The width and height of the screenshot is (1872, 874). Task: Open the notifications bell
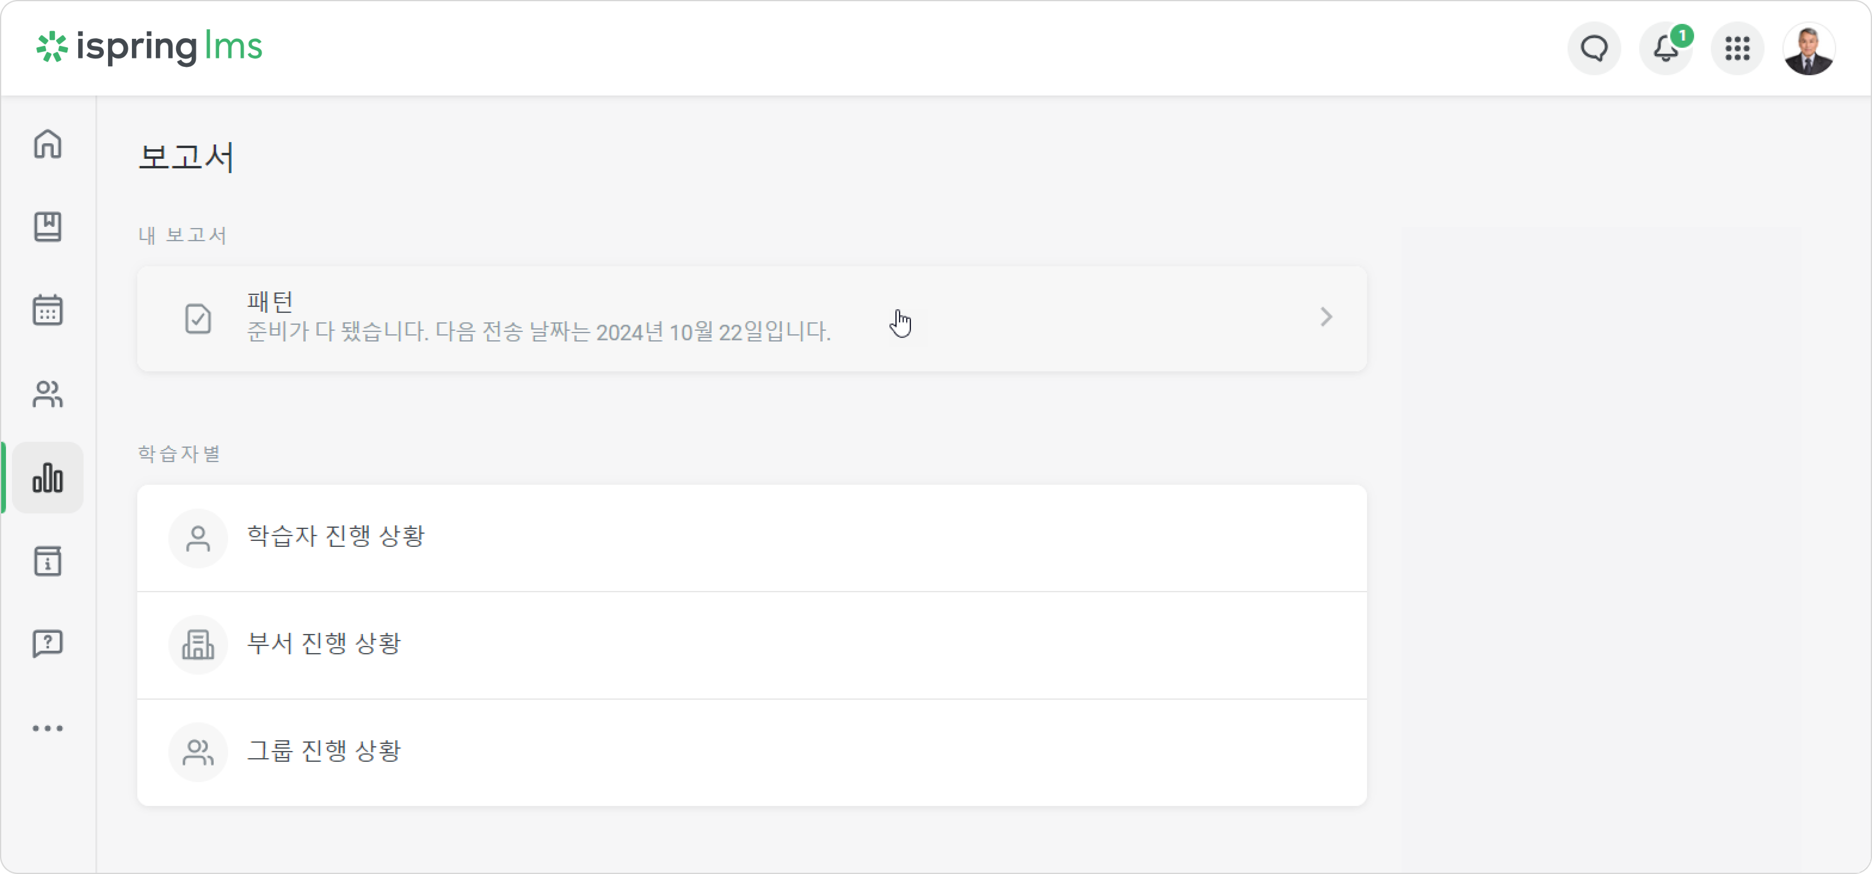coord(1666,49)
